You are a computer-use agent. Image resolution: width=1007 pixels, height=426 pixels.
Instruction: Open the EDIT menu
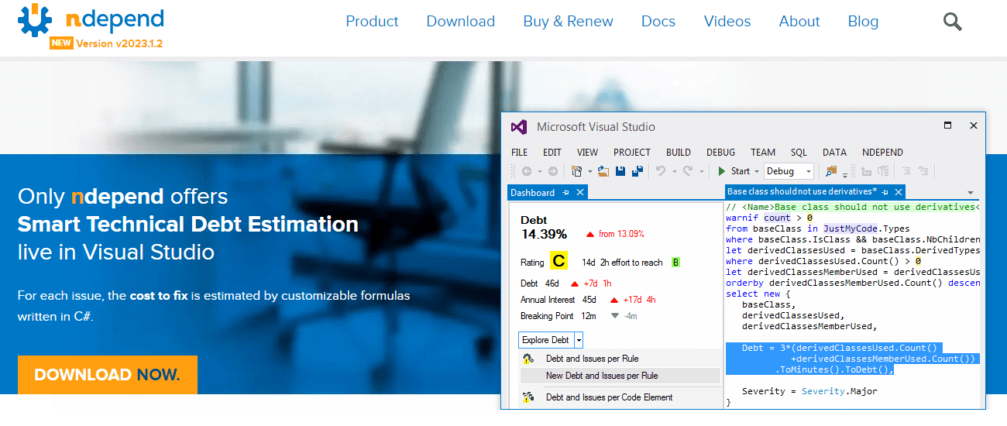pyautogui.click(x=552, y=153)
